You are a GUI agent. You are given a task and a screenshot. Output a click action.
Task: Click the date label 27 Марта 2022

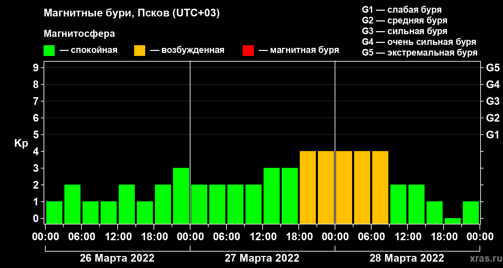(262, 258)
